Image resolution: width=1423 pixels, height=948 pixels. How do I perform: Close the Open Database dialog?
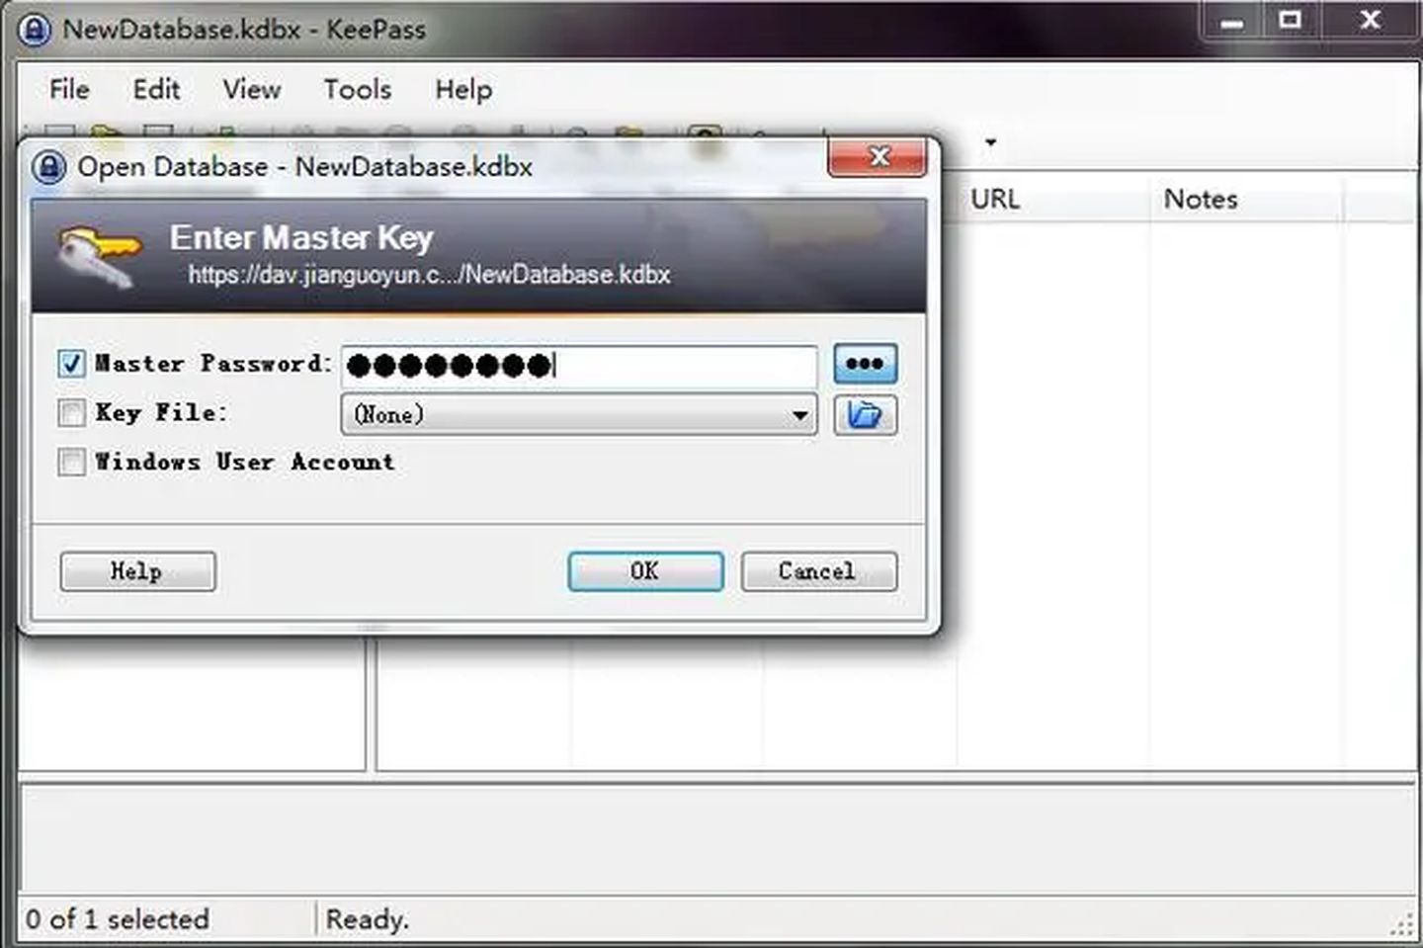(878, 157)
